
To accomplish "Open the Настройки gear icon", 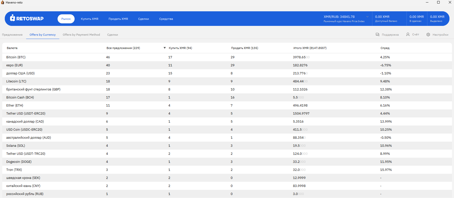I will pos(428,34).
